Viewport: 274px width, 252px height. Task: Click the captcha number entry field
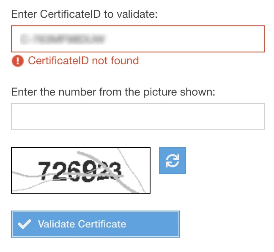point(137,116)
